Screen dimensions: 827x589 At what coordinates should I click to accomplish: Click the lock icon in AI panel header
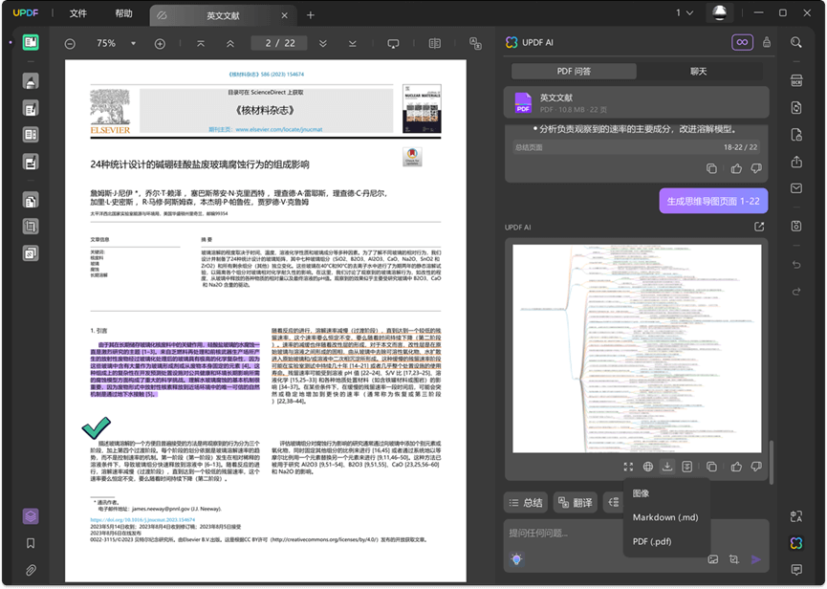click(767, 42)
